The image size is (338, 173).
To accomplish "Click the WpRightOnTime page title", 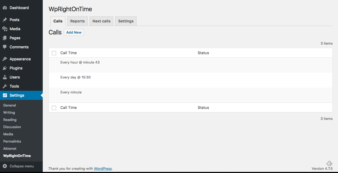I will pyautogui.click(x=70, y=9).
